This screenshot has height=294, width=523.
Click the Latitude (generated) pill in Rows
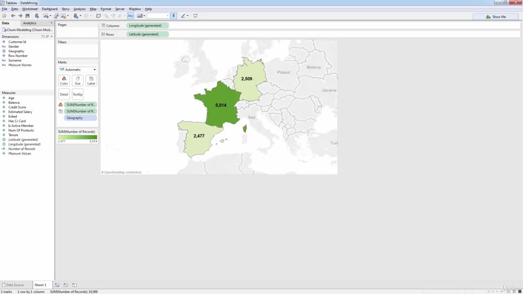pyautogui.click(x=148, y=34)
